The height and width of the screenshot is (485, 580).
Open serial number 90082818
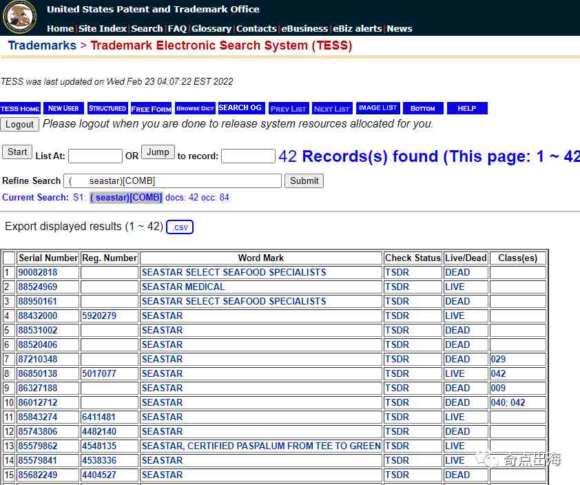click(38, 272)
